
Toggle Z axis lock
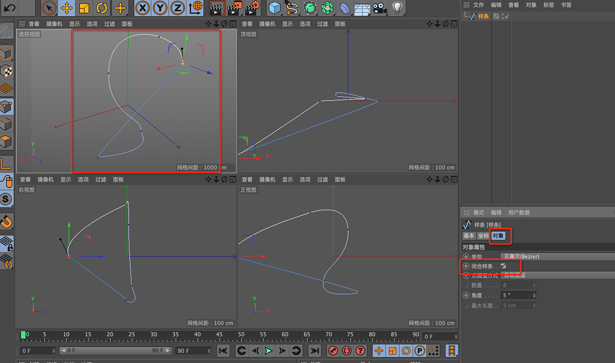(x=178, y=7)
